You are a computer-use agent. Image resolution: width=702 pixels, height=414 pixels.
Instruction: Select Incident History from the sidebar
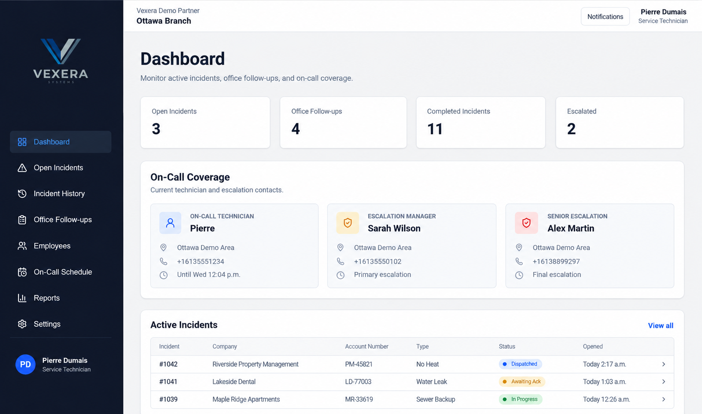(61, 194)
